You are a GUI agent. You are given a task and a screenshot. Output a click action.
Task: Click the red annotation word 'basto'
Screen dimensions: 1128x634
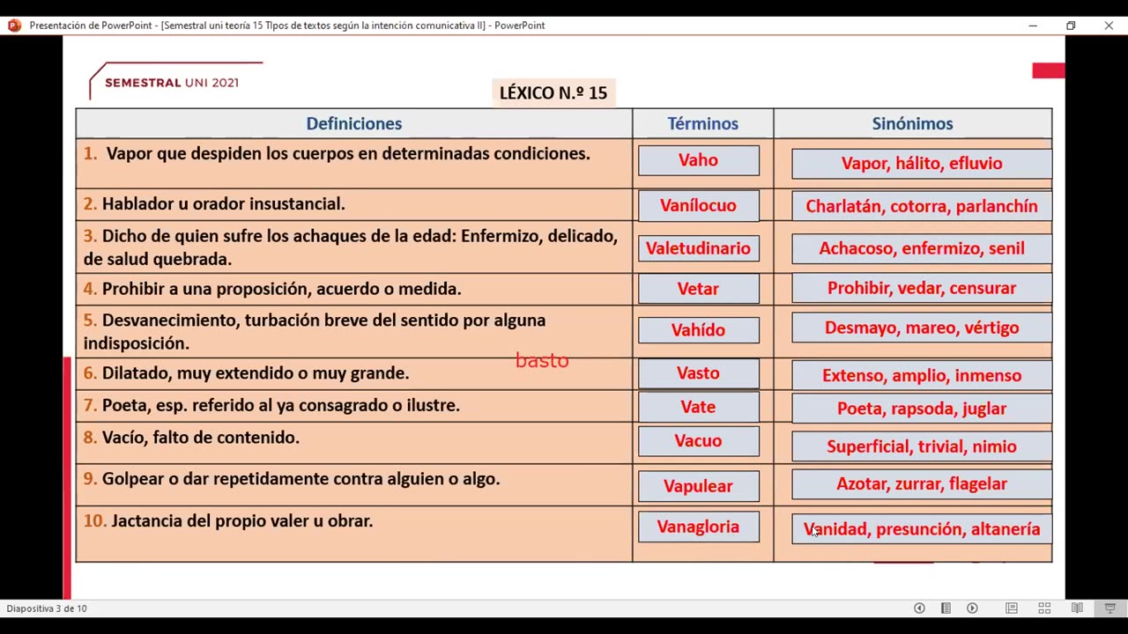click(542, 360)
